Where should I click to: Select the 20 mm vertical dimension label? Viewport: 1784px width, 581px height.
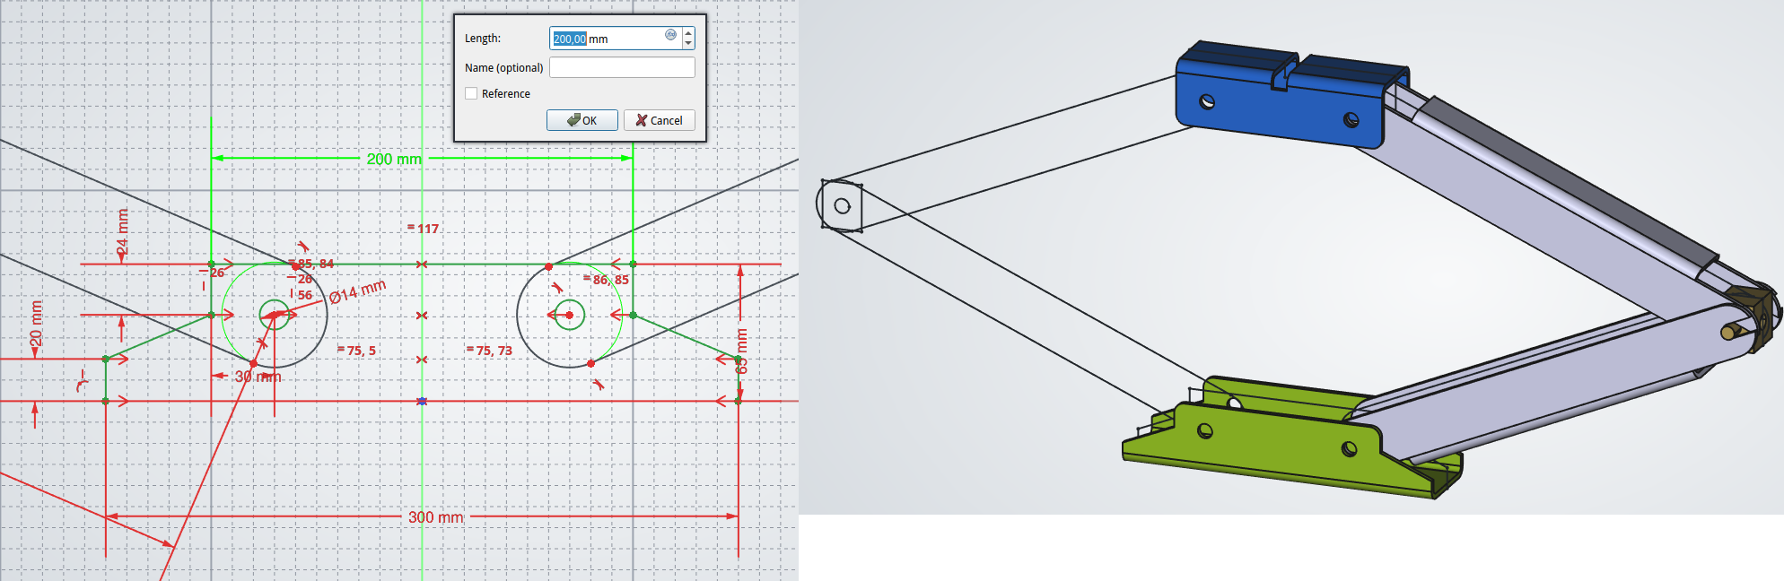36,324
